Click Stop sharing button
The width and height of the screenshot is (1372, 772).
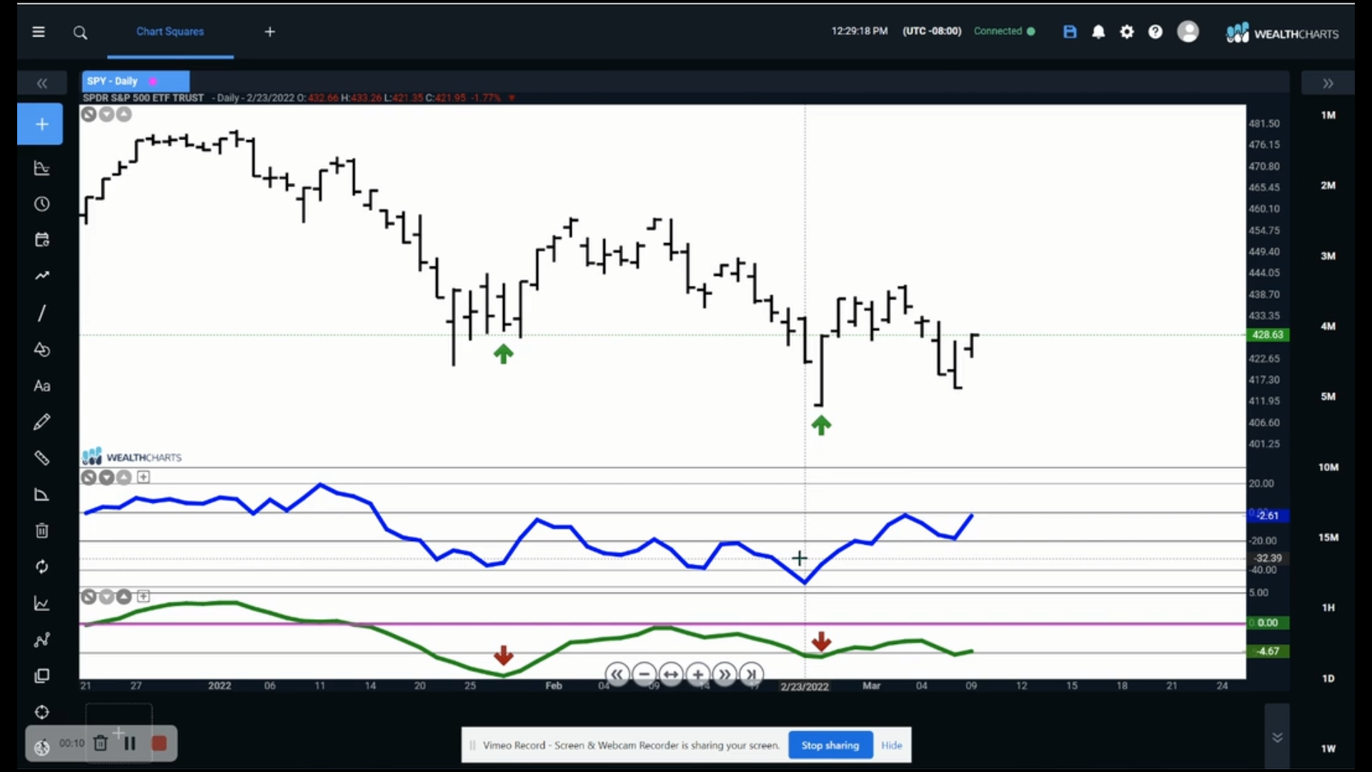point(830,745)
